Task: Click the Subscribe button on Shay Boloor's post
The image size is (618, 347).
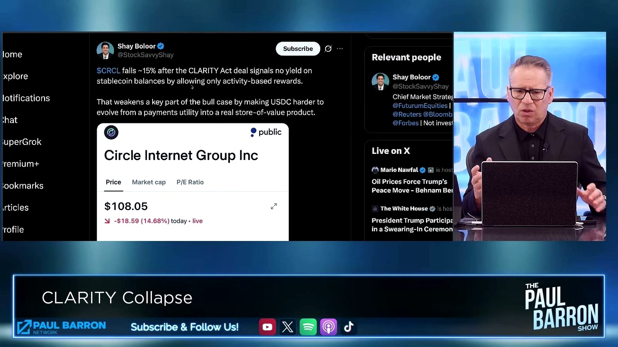Action: (298, 49)
